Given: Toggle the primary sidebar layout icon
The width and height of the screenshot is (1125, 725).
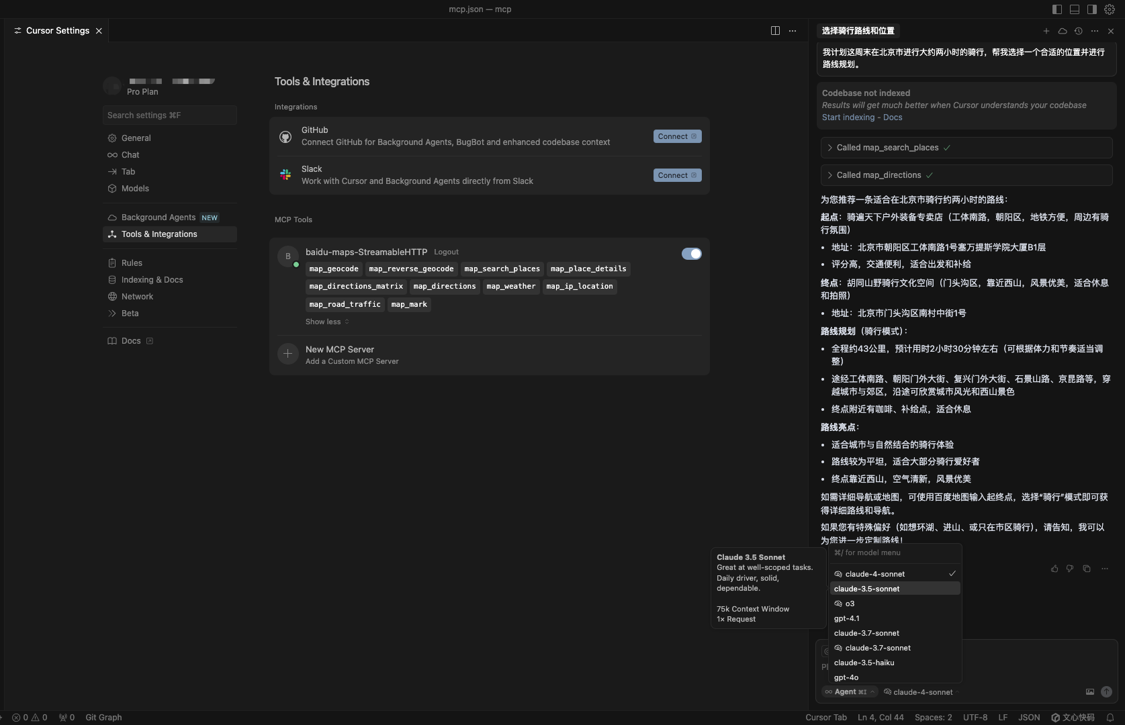Looking at the screenshot, I should click(1056, 9).
